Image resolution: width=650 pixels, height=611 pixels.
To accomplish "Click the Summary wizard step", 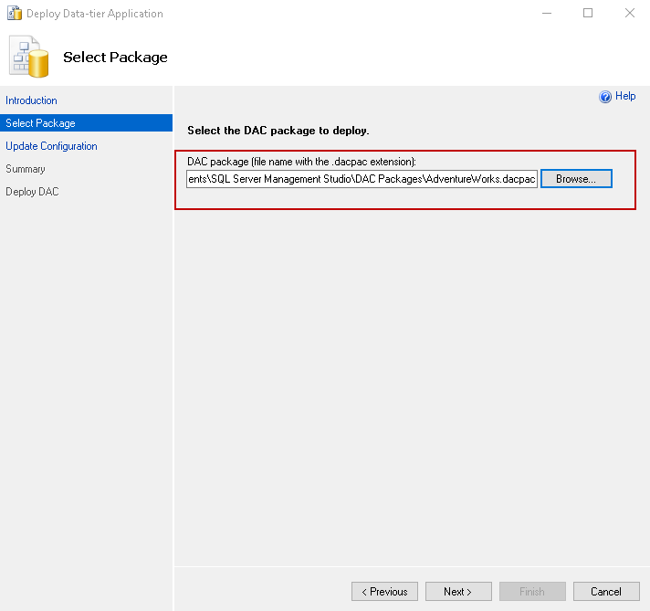I will tap(26, 169).
